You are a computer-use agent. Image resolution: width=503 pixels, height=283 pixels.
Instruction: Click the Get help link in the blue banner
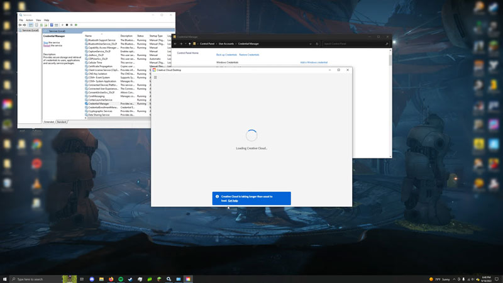[x=233, y=201]
